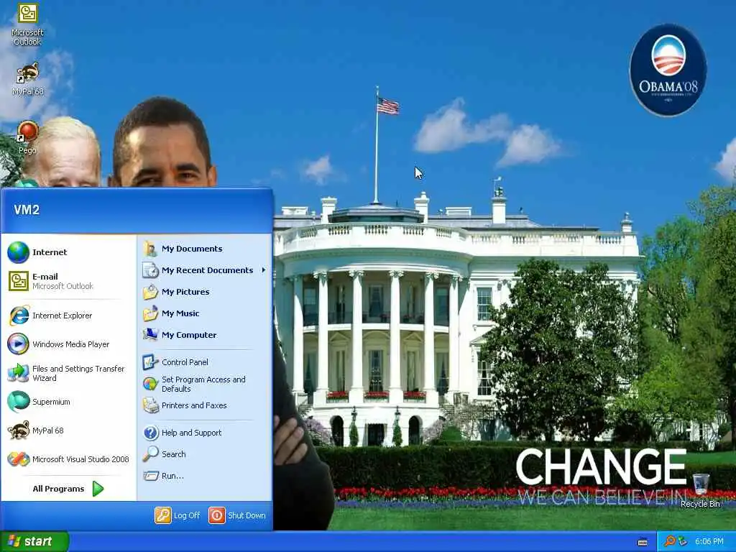Launch Pego desktop shortcut
Image resolution: width=736 pixels, height=552 pixels.
[27, 137]
